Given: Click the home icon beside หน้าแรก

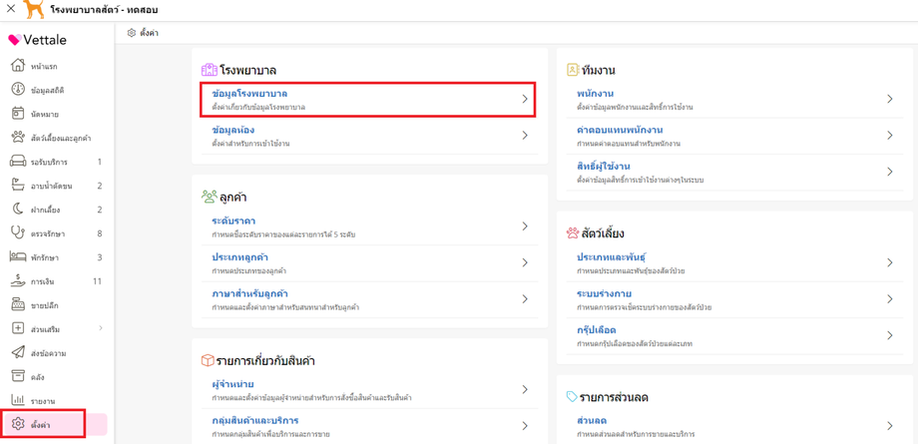Looking at the screenshot, I should pos(18,66).
